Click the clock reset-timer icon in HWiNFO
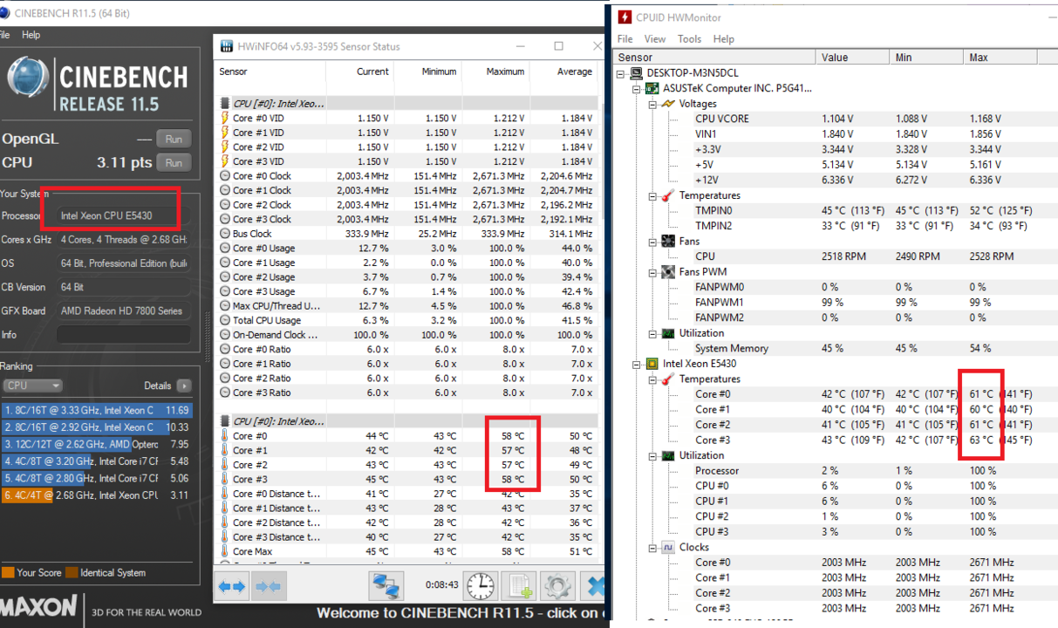Screen dimensions: 1058x628 480,585
